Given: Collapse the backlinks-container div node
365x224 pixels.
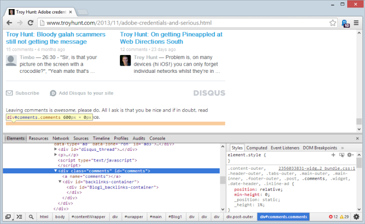Looking at the screenshot, I should (60, 182).
